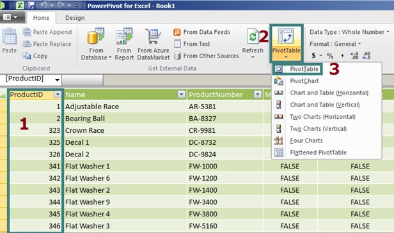Select product number 'AR-5381'
The image size is (394, 233).
(x=225, y=107)
